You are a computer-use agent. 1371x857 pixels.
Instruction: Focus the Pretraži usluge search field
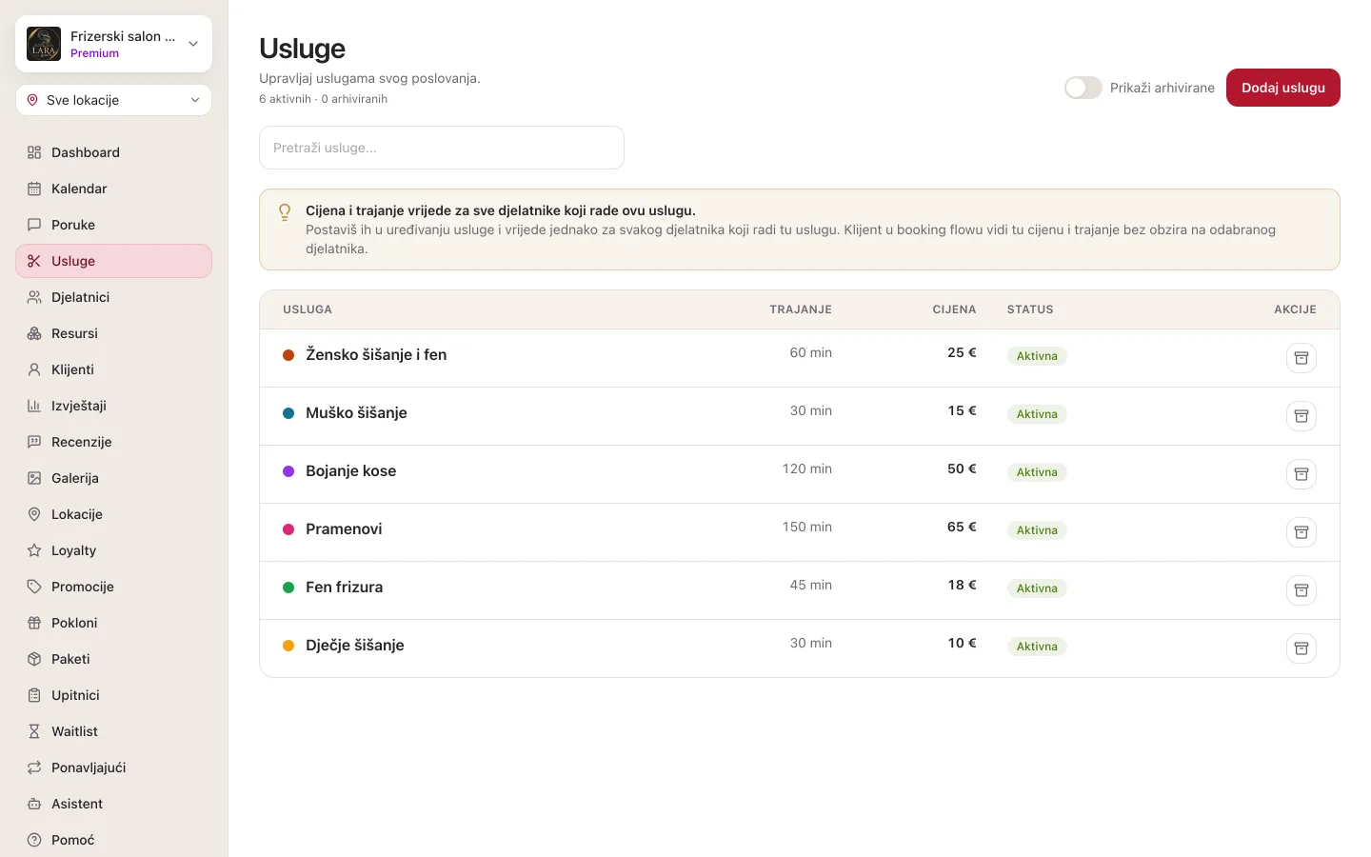pyautogui.click(x=442, y=148)
